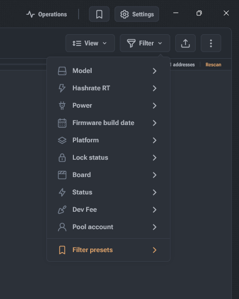The height and width of the screenshot is (299, 239).
Task: Open the three-dot more options menu
Action: pos(211,43)
